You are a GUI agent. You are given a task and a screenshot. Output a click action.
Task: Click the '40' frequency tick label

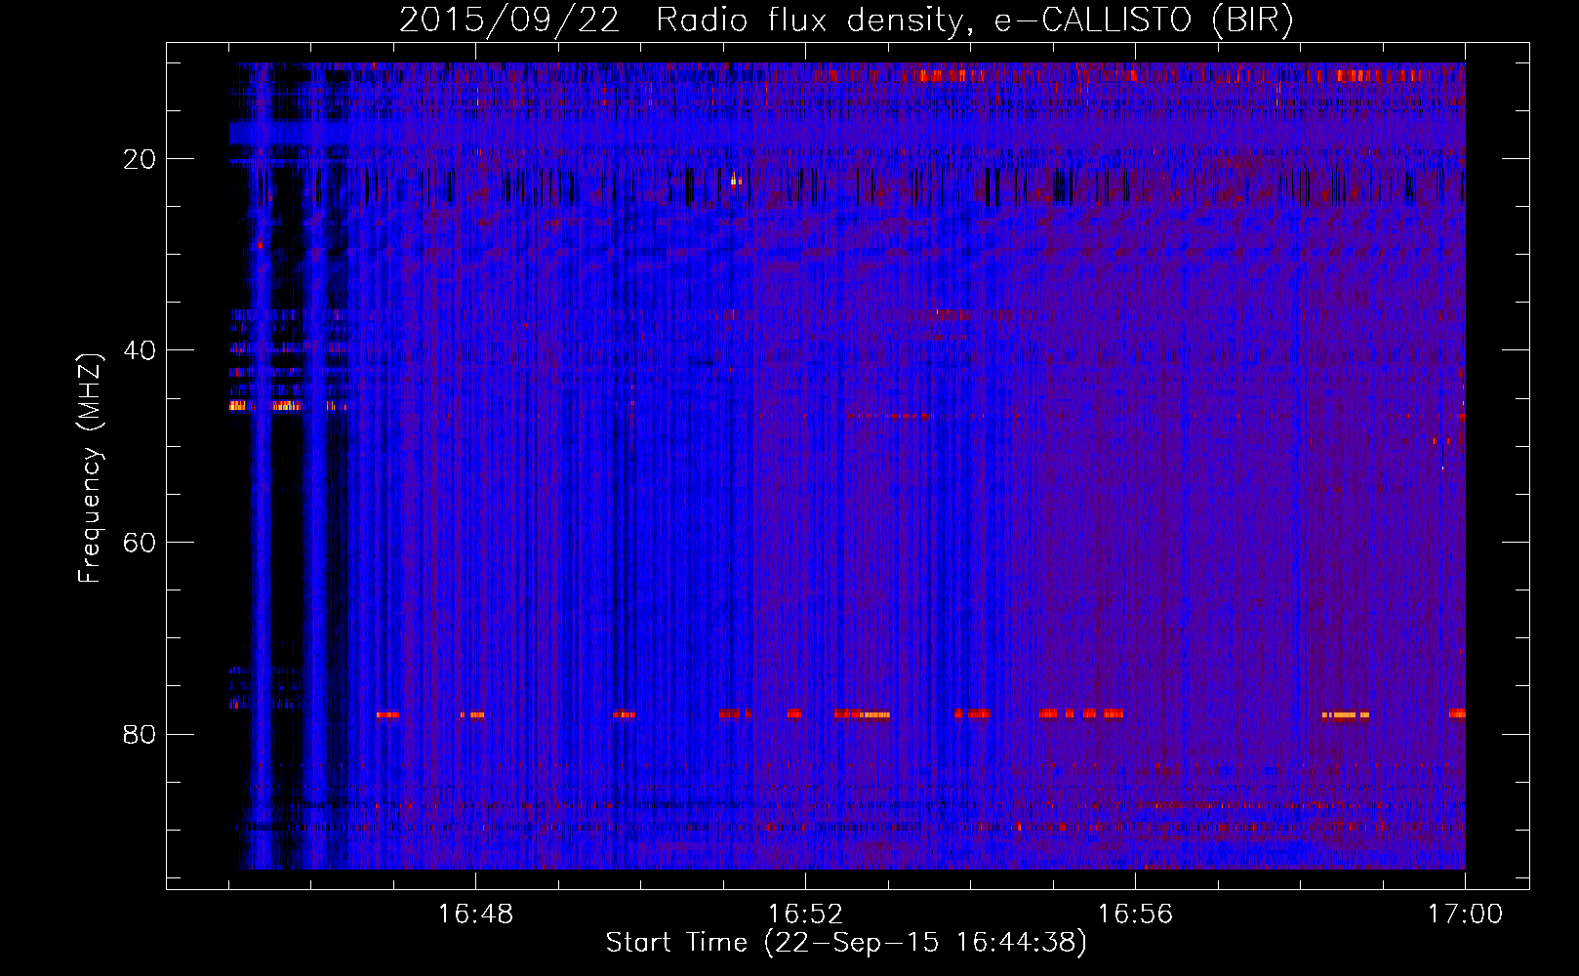click(140, 350)
